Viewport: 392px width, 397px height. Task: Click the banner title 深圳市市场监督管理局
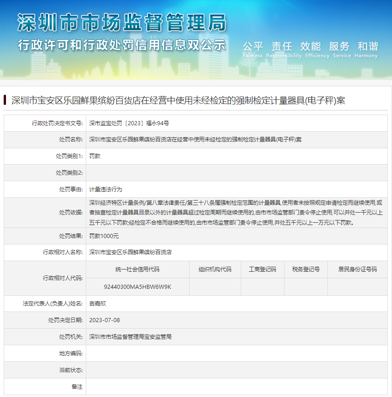122,23
